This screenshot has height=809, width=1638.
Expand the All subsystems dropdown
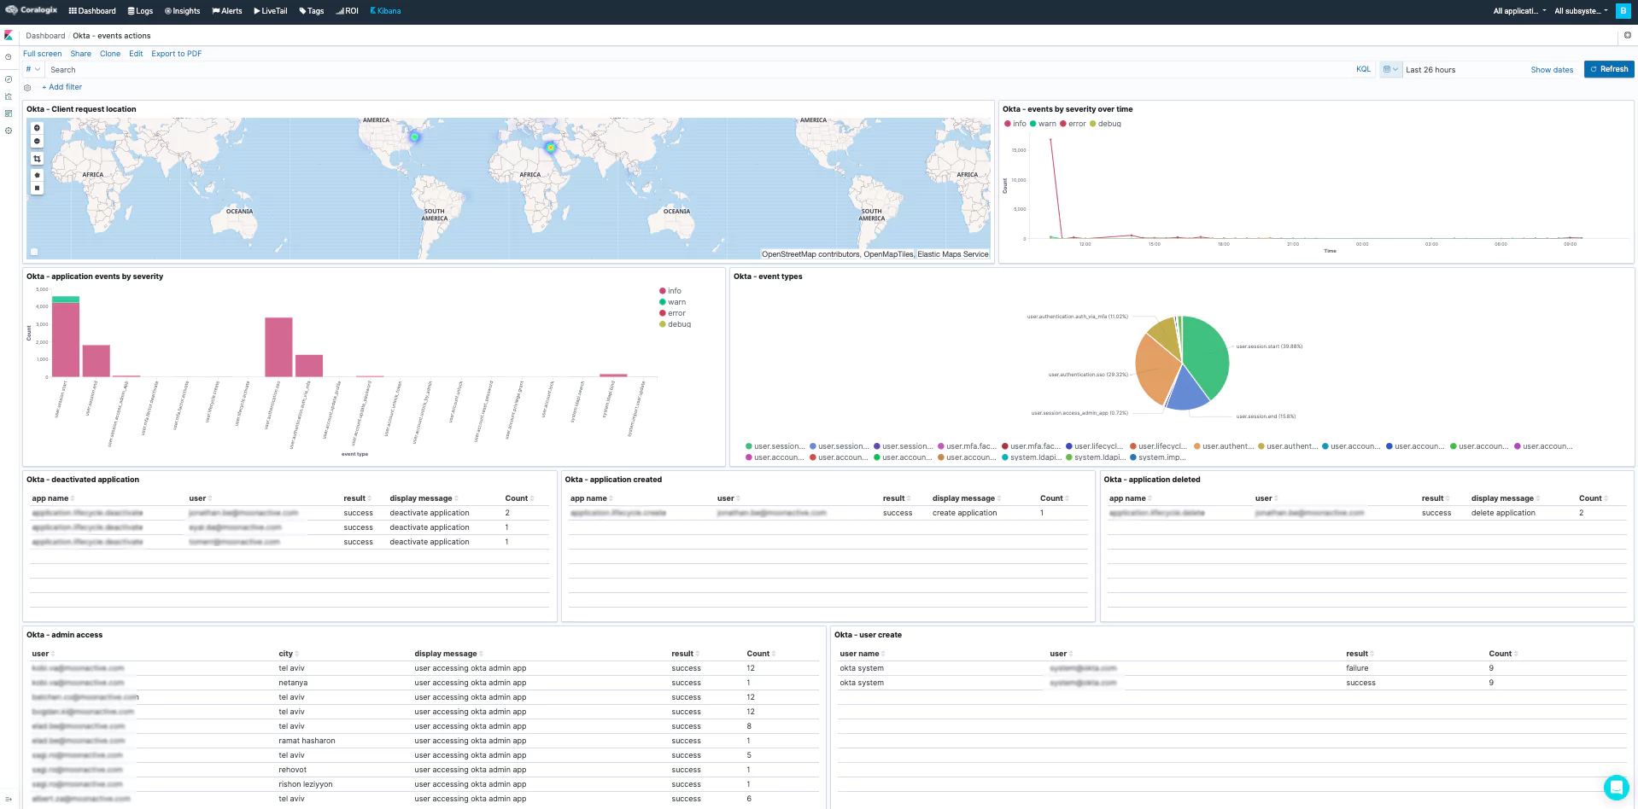pos(1581,11)
